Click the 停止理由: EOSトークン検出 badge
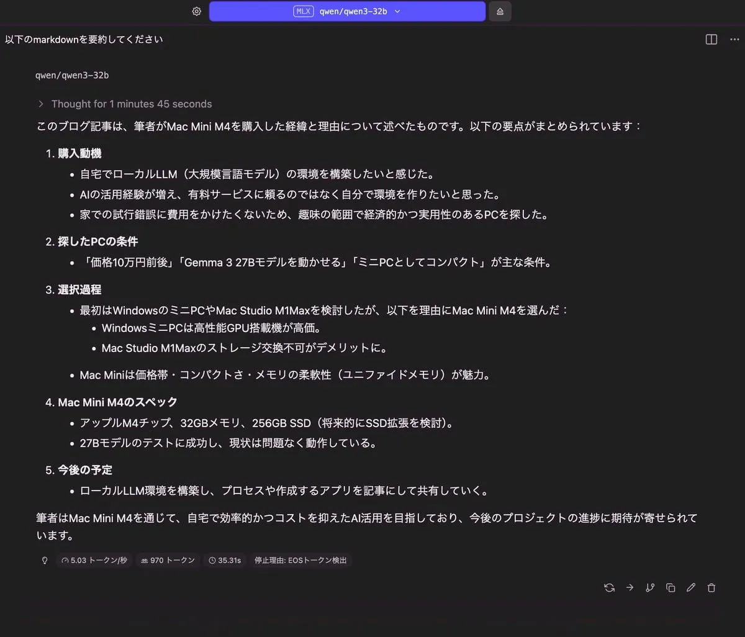This screenshot has width=745, height=637. click(x=300, y=560)
